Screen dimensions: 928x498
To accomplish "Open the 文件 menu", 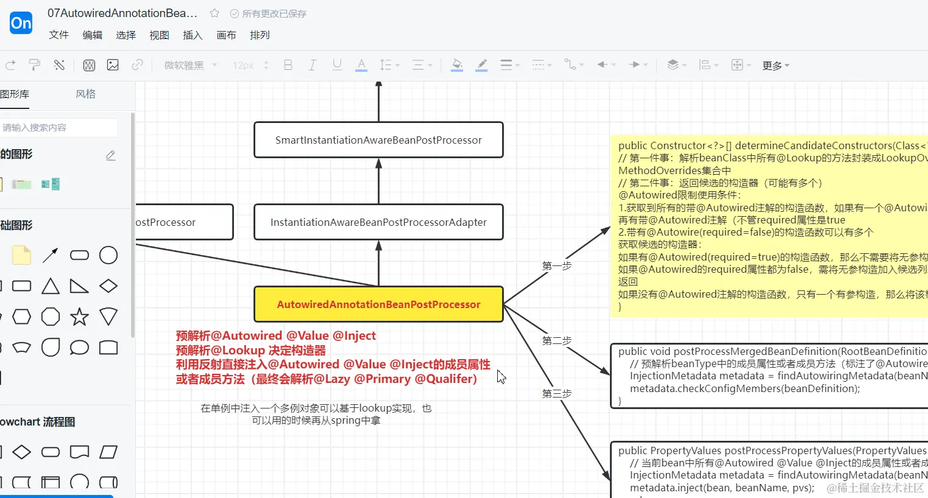I will 59,35.
